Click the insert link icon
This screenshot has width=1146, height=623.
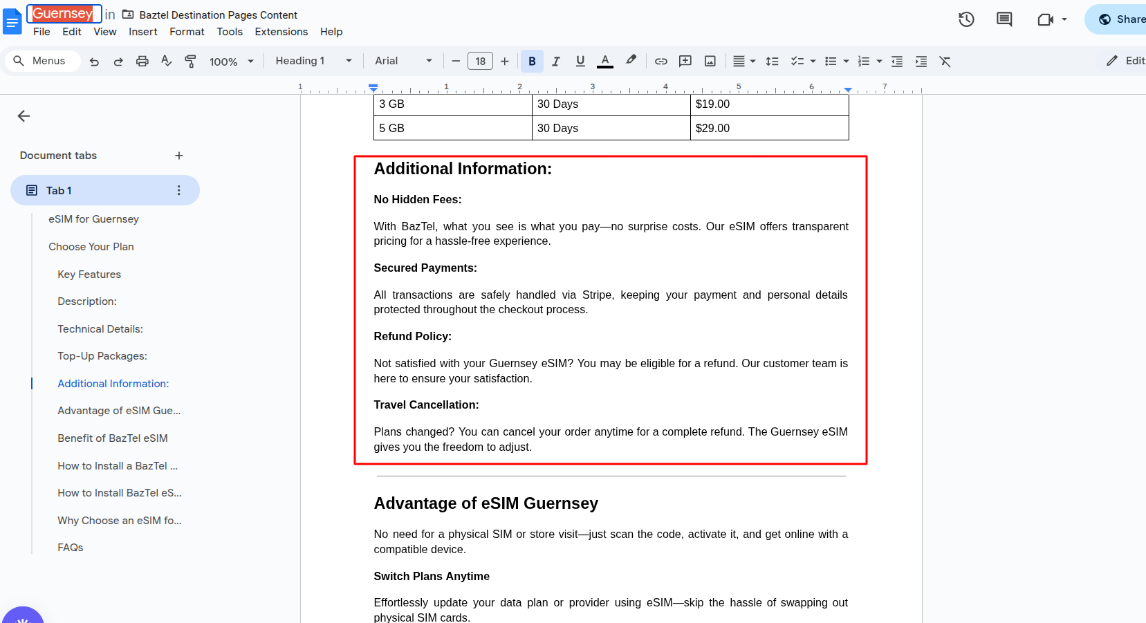[661, 62]
